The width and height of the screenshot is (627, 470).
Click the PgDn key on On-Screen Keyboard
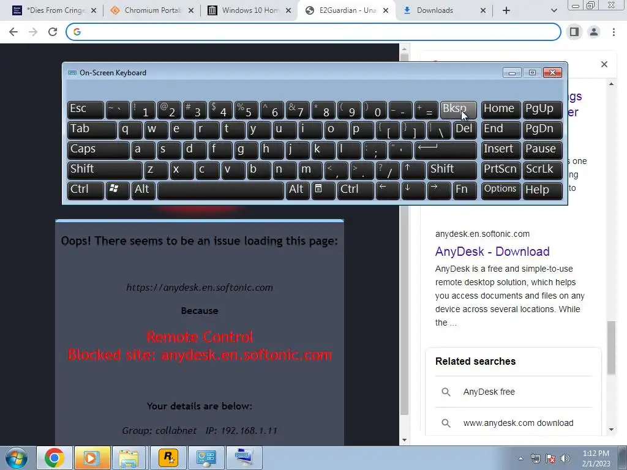[x=543, y=130]
